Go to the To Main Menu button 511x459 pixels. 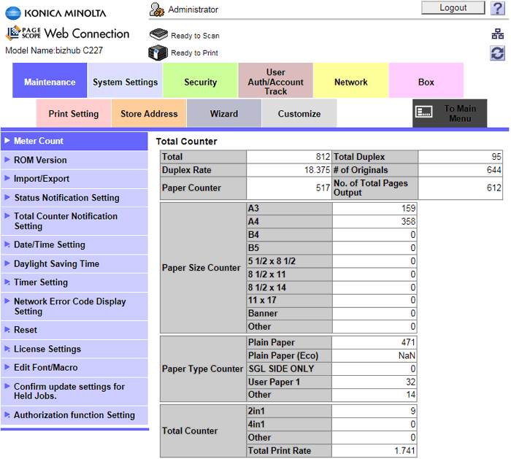coord(450,113)
